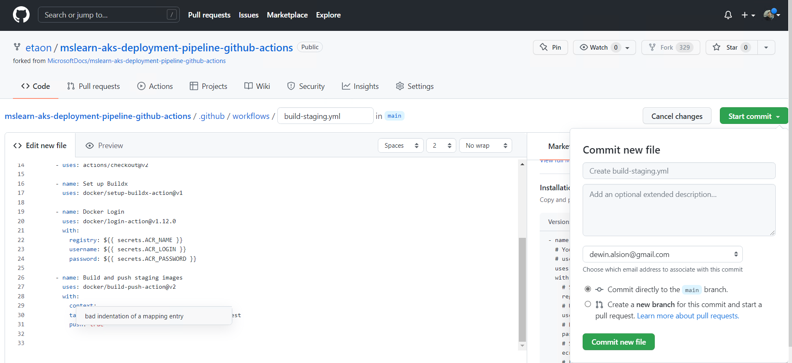This screenshot has width=792, height=363.
Task: Click the editor scrollbar down arrow
Action: click(522, 345)
